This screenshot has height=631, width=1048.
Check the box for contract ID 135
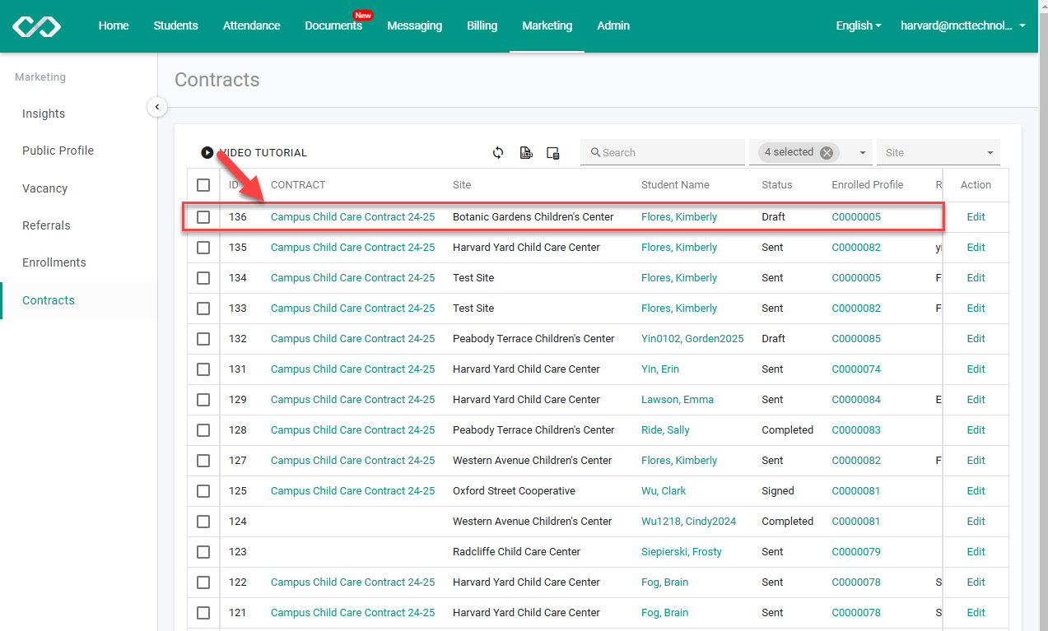203,248
